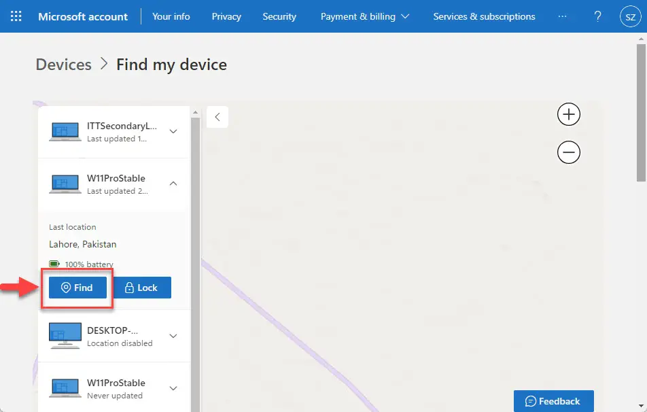Zoom in on the map
647x412 pixels.
pos(569,114)
